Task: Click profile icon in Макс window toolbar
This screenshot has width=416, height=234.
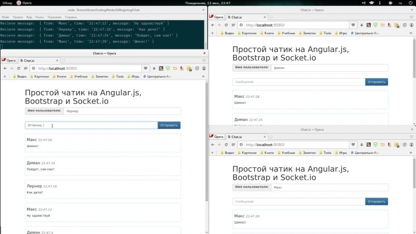Action: pyautogui.click(x=411, y=145)
